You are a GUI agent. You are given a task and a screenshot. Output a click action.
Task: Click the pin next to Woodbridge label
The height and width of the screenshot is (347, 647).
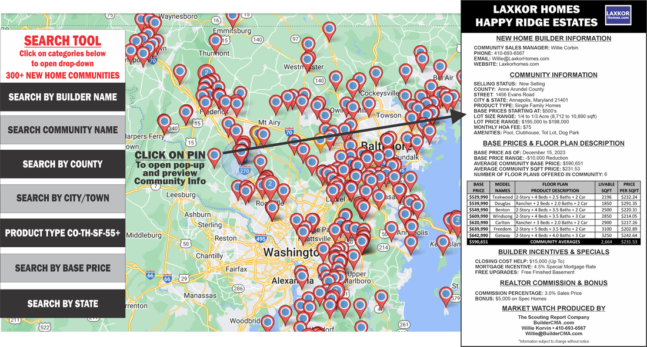pos(268,323)
